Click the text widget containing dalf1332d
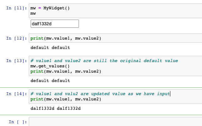 pyautogui.click(x=54, y=24)
